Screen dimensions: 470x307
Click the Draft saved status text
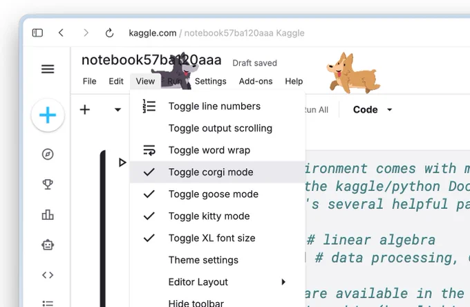(x=254, y=63)
